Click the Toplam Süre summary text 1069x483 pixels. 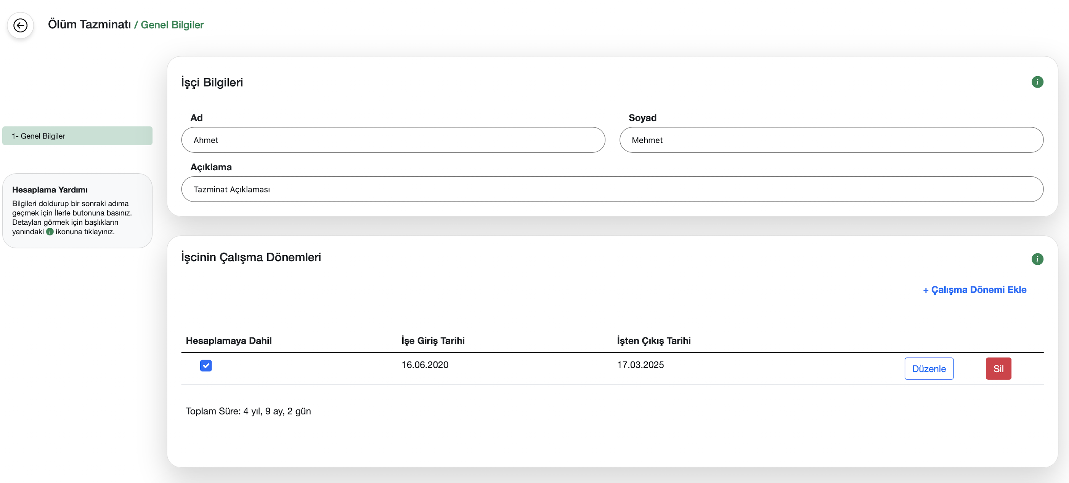(x=248, y=411)
